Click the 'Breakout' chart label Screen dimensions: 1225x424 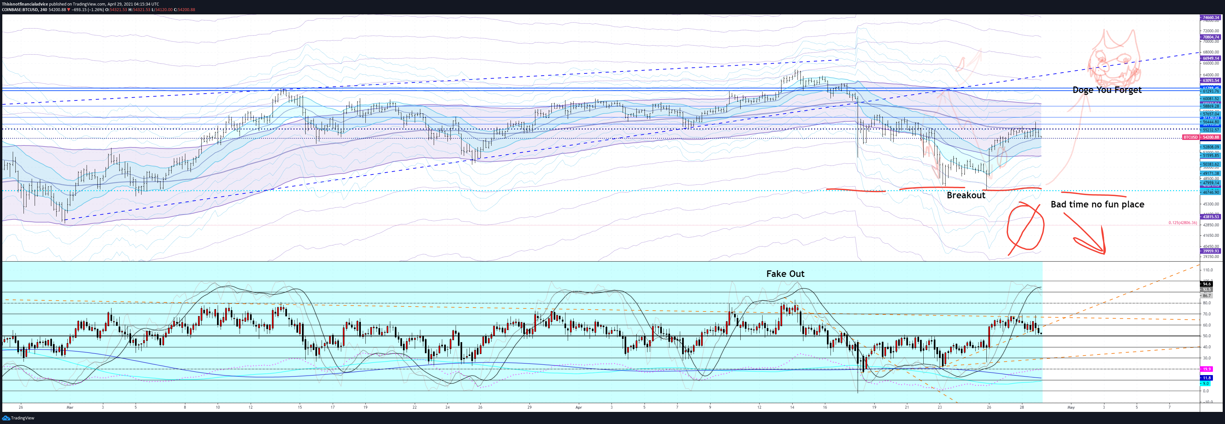click(x=966, y=195)
